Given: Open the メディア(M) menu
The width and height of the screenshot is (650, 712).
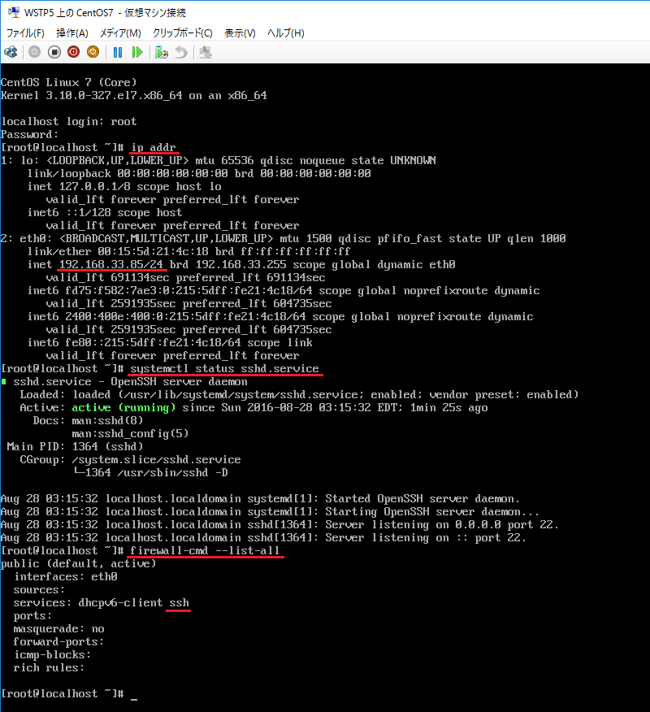Looking at the screenshot, I should 120,33.
